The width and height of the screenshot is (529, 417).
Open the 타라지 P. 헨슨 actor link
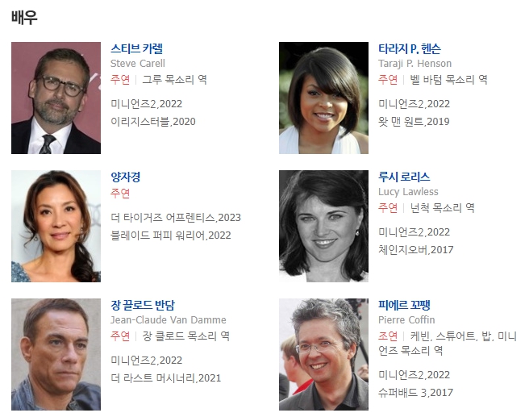(409, 48)
